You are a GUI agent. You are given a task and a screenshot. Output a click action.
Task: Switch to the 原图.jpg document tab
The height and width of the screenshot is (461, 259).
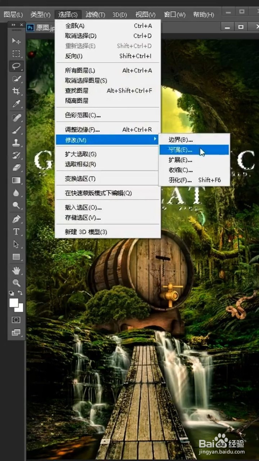pyautogui.click(x=41, y=27)
